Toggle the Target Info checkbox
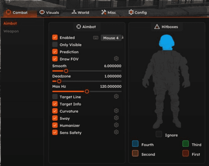The height and width of the screenshot is (166, 209). 55,104
